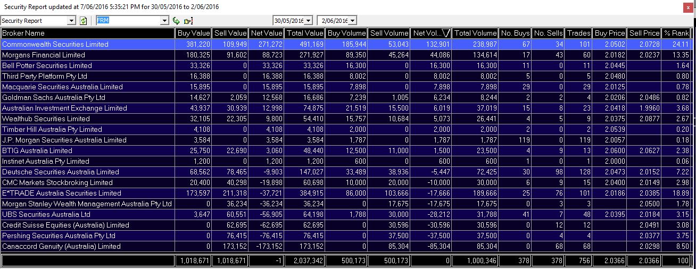696x269 pixels.
Task: Sort by Total Value column header
Action: [305, 33]
